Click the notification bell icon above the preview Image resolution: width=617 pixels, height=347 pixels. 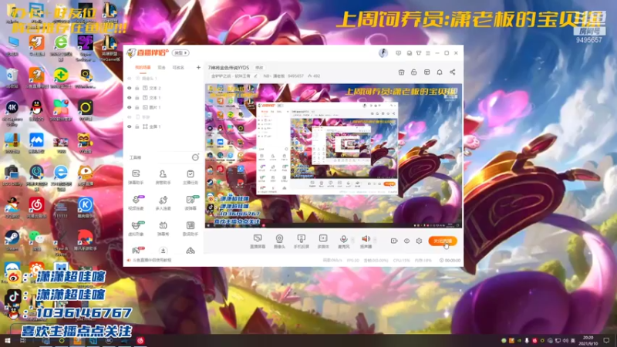pyautogui.click(x=440, y=72)
